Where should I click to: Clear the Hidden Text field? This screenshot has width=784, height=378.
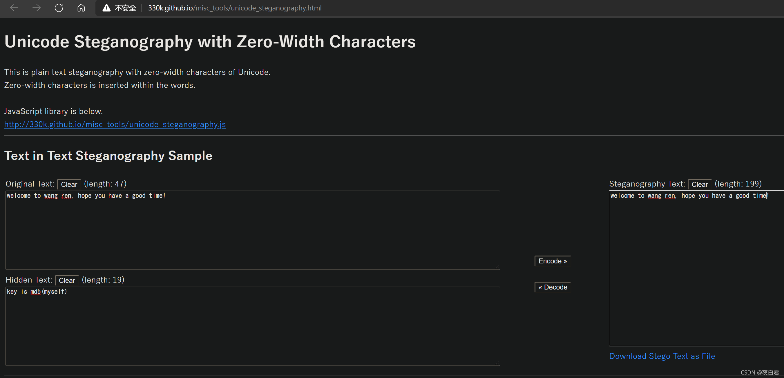pos(67,280)
